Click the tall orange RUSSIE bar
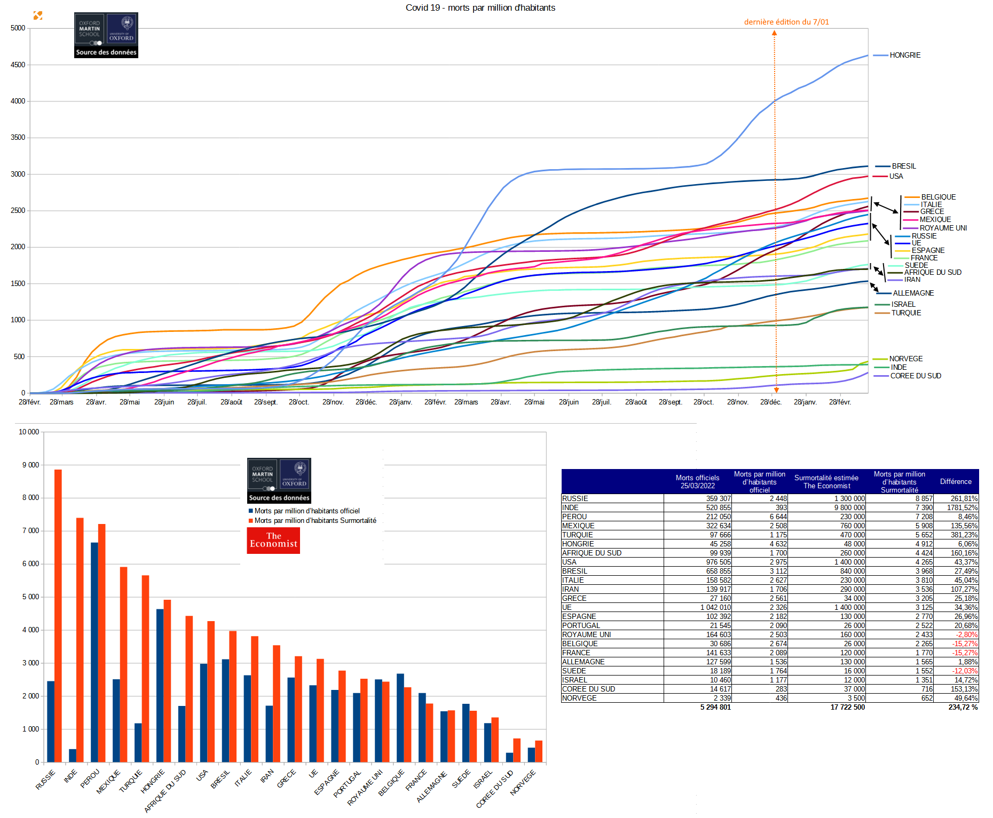Viewport: 993px width, 818px height. coord(58,616)
